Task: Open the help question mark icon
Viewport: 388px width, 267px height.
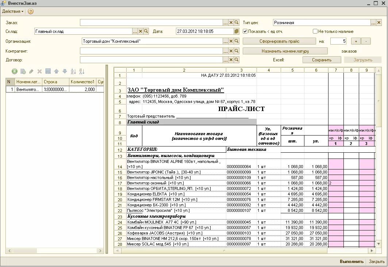Action: pyautogui.click(x=30, y=11)
